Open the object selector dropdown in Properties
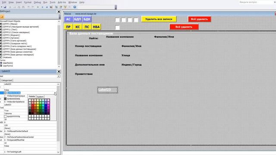The width and height of the screenshot is (276, 155). pos(59,76)
